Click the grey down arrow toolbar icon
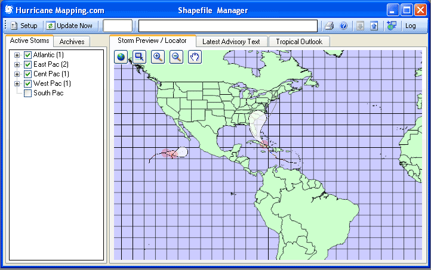 pyautogui.click(x=360, y=26)
